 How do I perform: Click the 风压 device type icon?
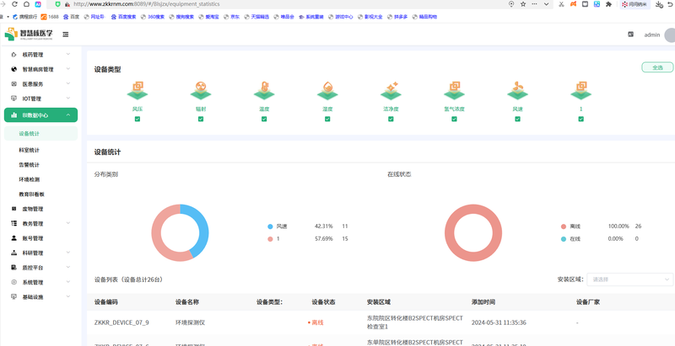pos(138,91)
